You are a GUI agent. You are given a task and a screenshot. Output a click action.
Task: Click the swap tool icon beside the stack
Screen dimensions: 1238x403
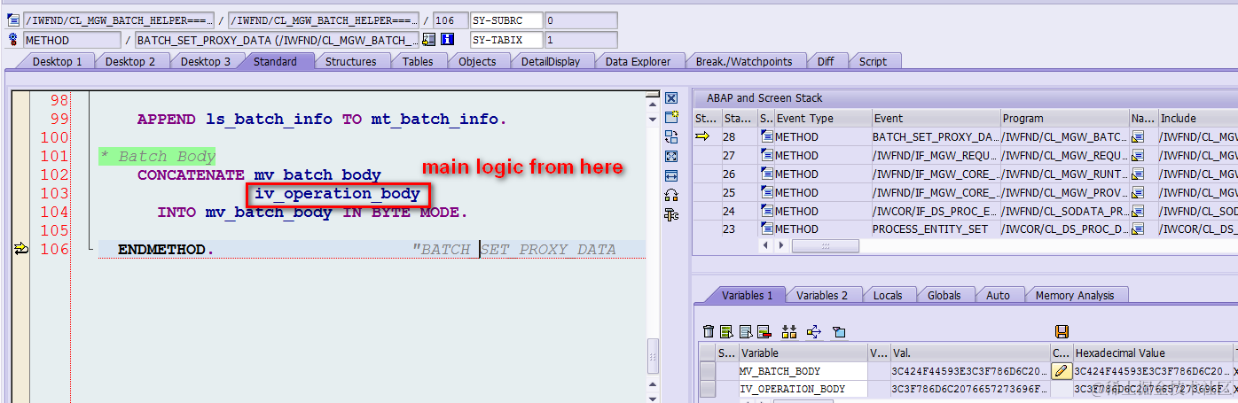tap(671, 136)
